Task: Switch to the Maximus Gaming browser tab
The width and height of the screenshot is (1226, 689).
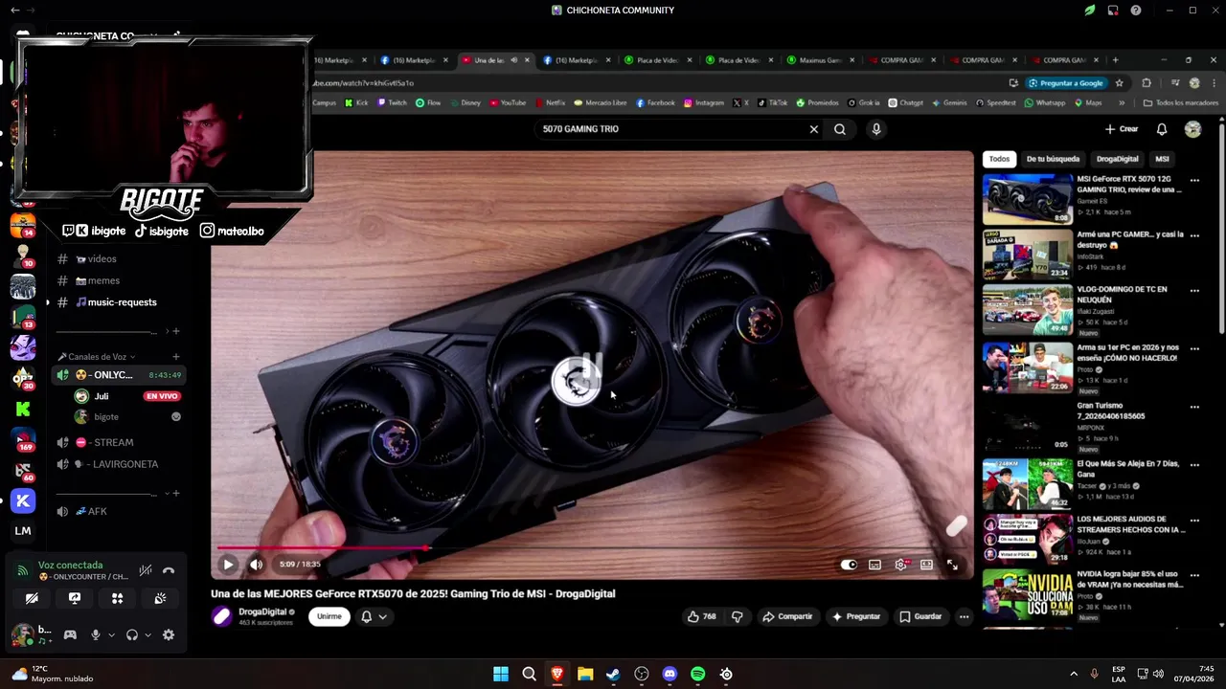Action: tap(822, 60)
